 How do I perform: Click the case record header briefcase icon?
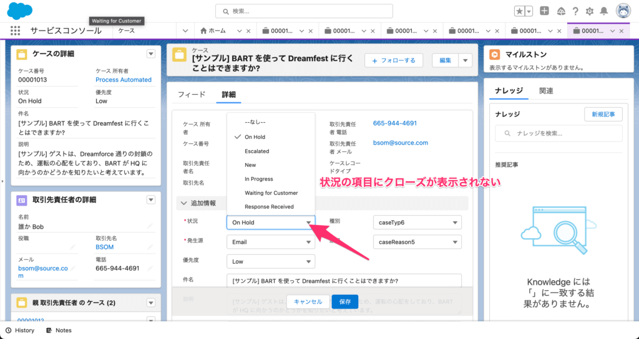click(x=179, y=55)
